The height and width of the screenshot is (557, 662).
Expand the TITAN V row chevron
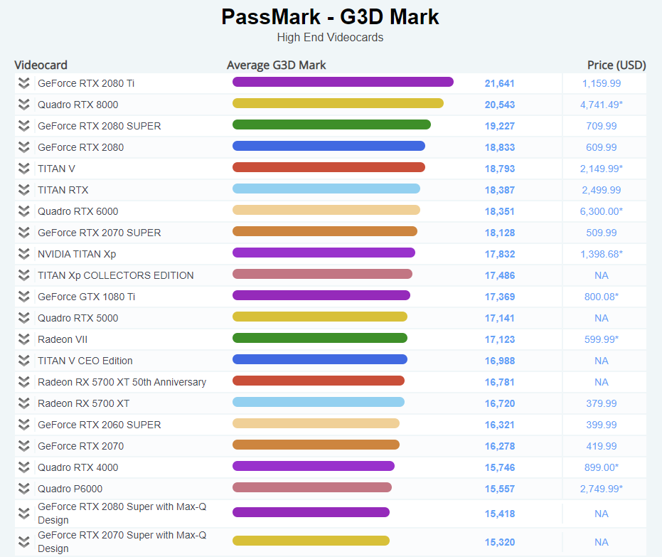24,169
